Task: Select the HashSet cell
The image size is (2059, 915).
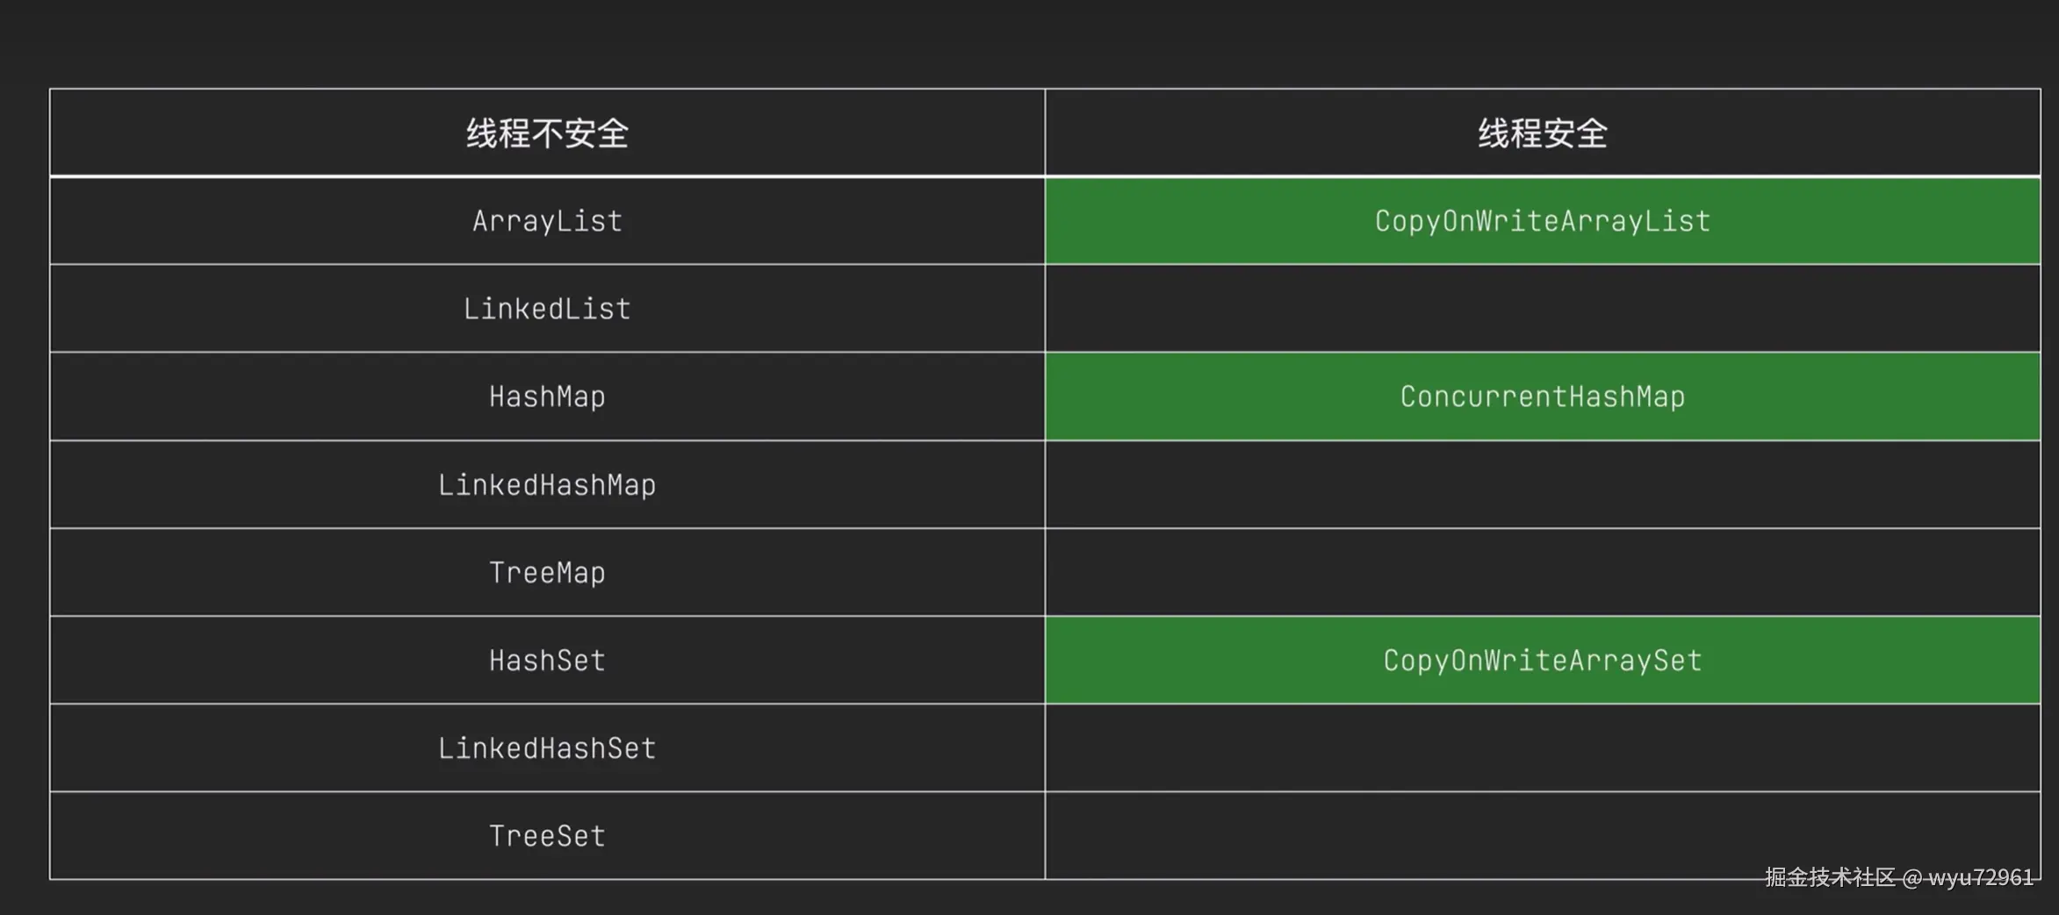Action: tap(547, 660)
